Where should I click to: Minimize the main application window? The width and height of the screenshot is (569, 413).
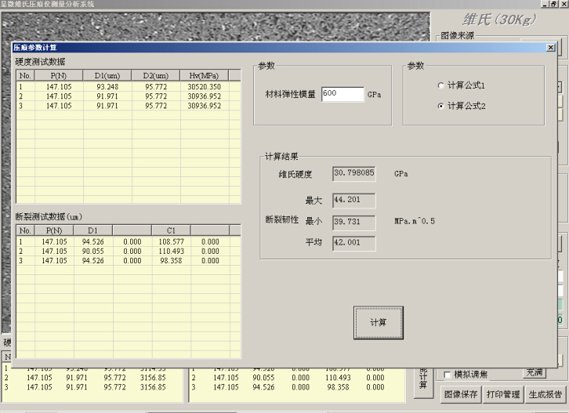[x=543, y=4]
